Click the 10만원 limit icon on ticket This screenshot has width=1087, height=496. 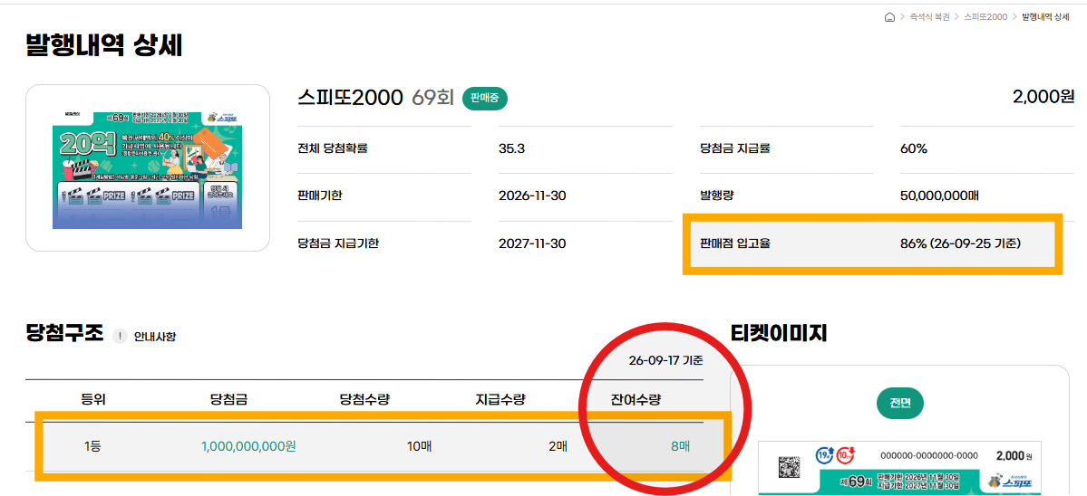(x=845, y=456)
